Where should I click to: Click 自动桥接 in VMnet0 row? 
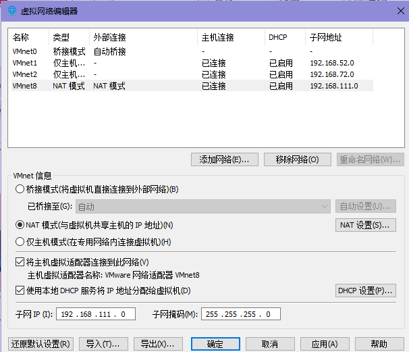coord(110,51)
